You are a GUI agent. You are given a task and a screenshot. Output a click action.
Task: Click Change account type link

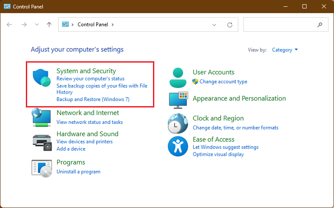(x=223, y=82)
